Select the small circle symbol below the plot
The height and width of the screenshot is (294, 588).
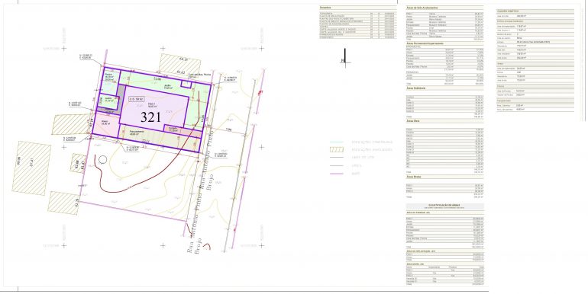tap(103, 160)
